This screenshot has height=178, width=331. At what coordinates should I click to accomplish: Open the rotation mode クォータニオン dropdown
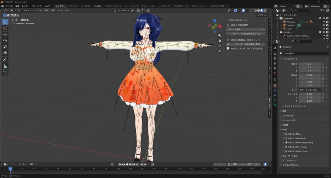(x=310, y=90)
